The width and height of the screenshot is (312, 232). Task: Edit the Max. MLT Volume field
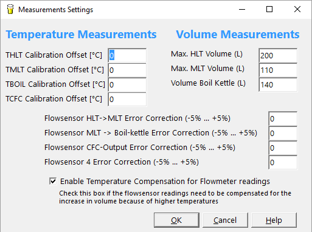278,70
